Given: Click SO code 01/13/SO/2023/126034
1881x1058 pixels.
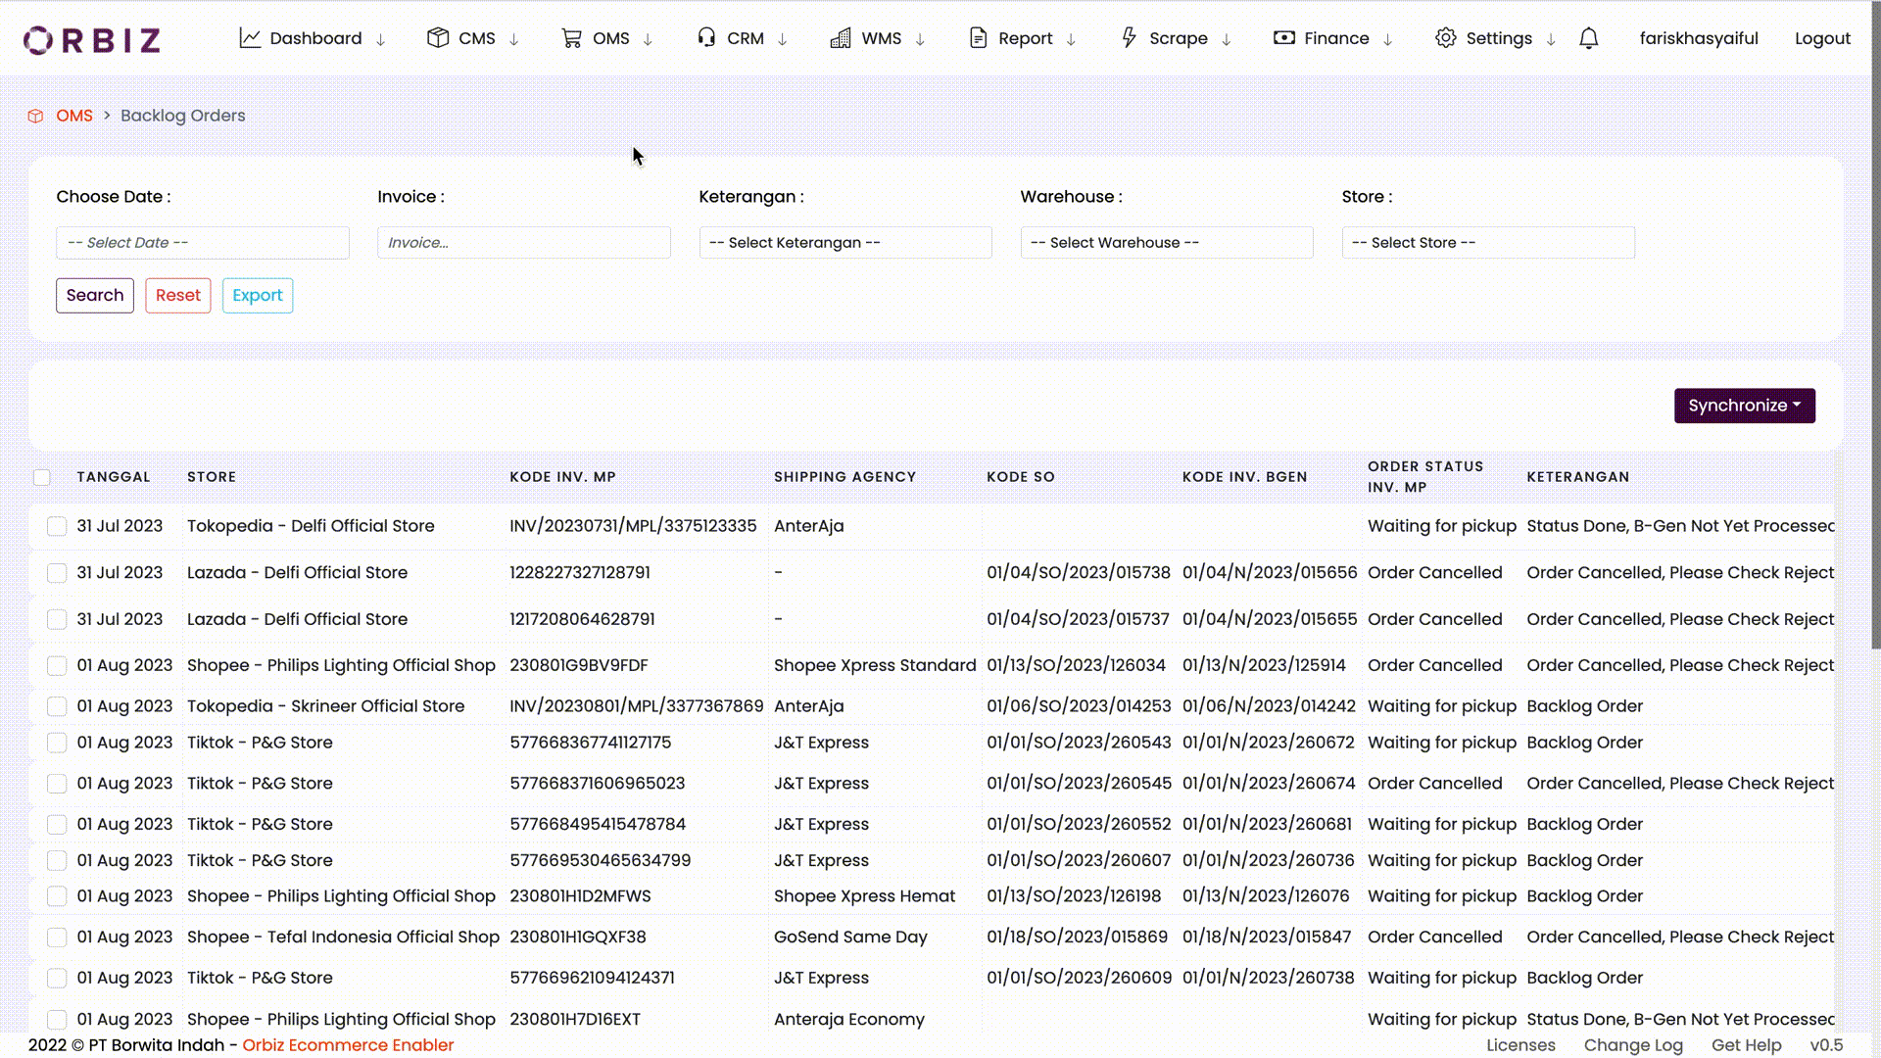Looking at the screenshot, I should [x=1076, y=665].
